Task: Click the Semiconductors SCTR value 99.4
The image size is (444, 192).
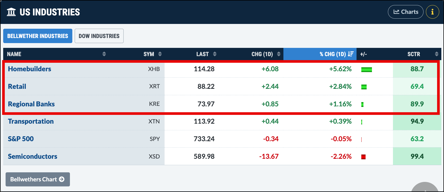Action: pos(417,156)
